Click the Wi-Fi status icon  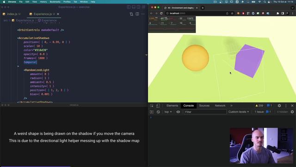[x=259, y=2]
